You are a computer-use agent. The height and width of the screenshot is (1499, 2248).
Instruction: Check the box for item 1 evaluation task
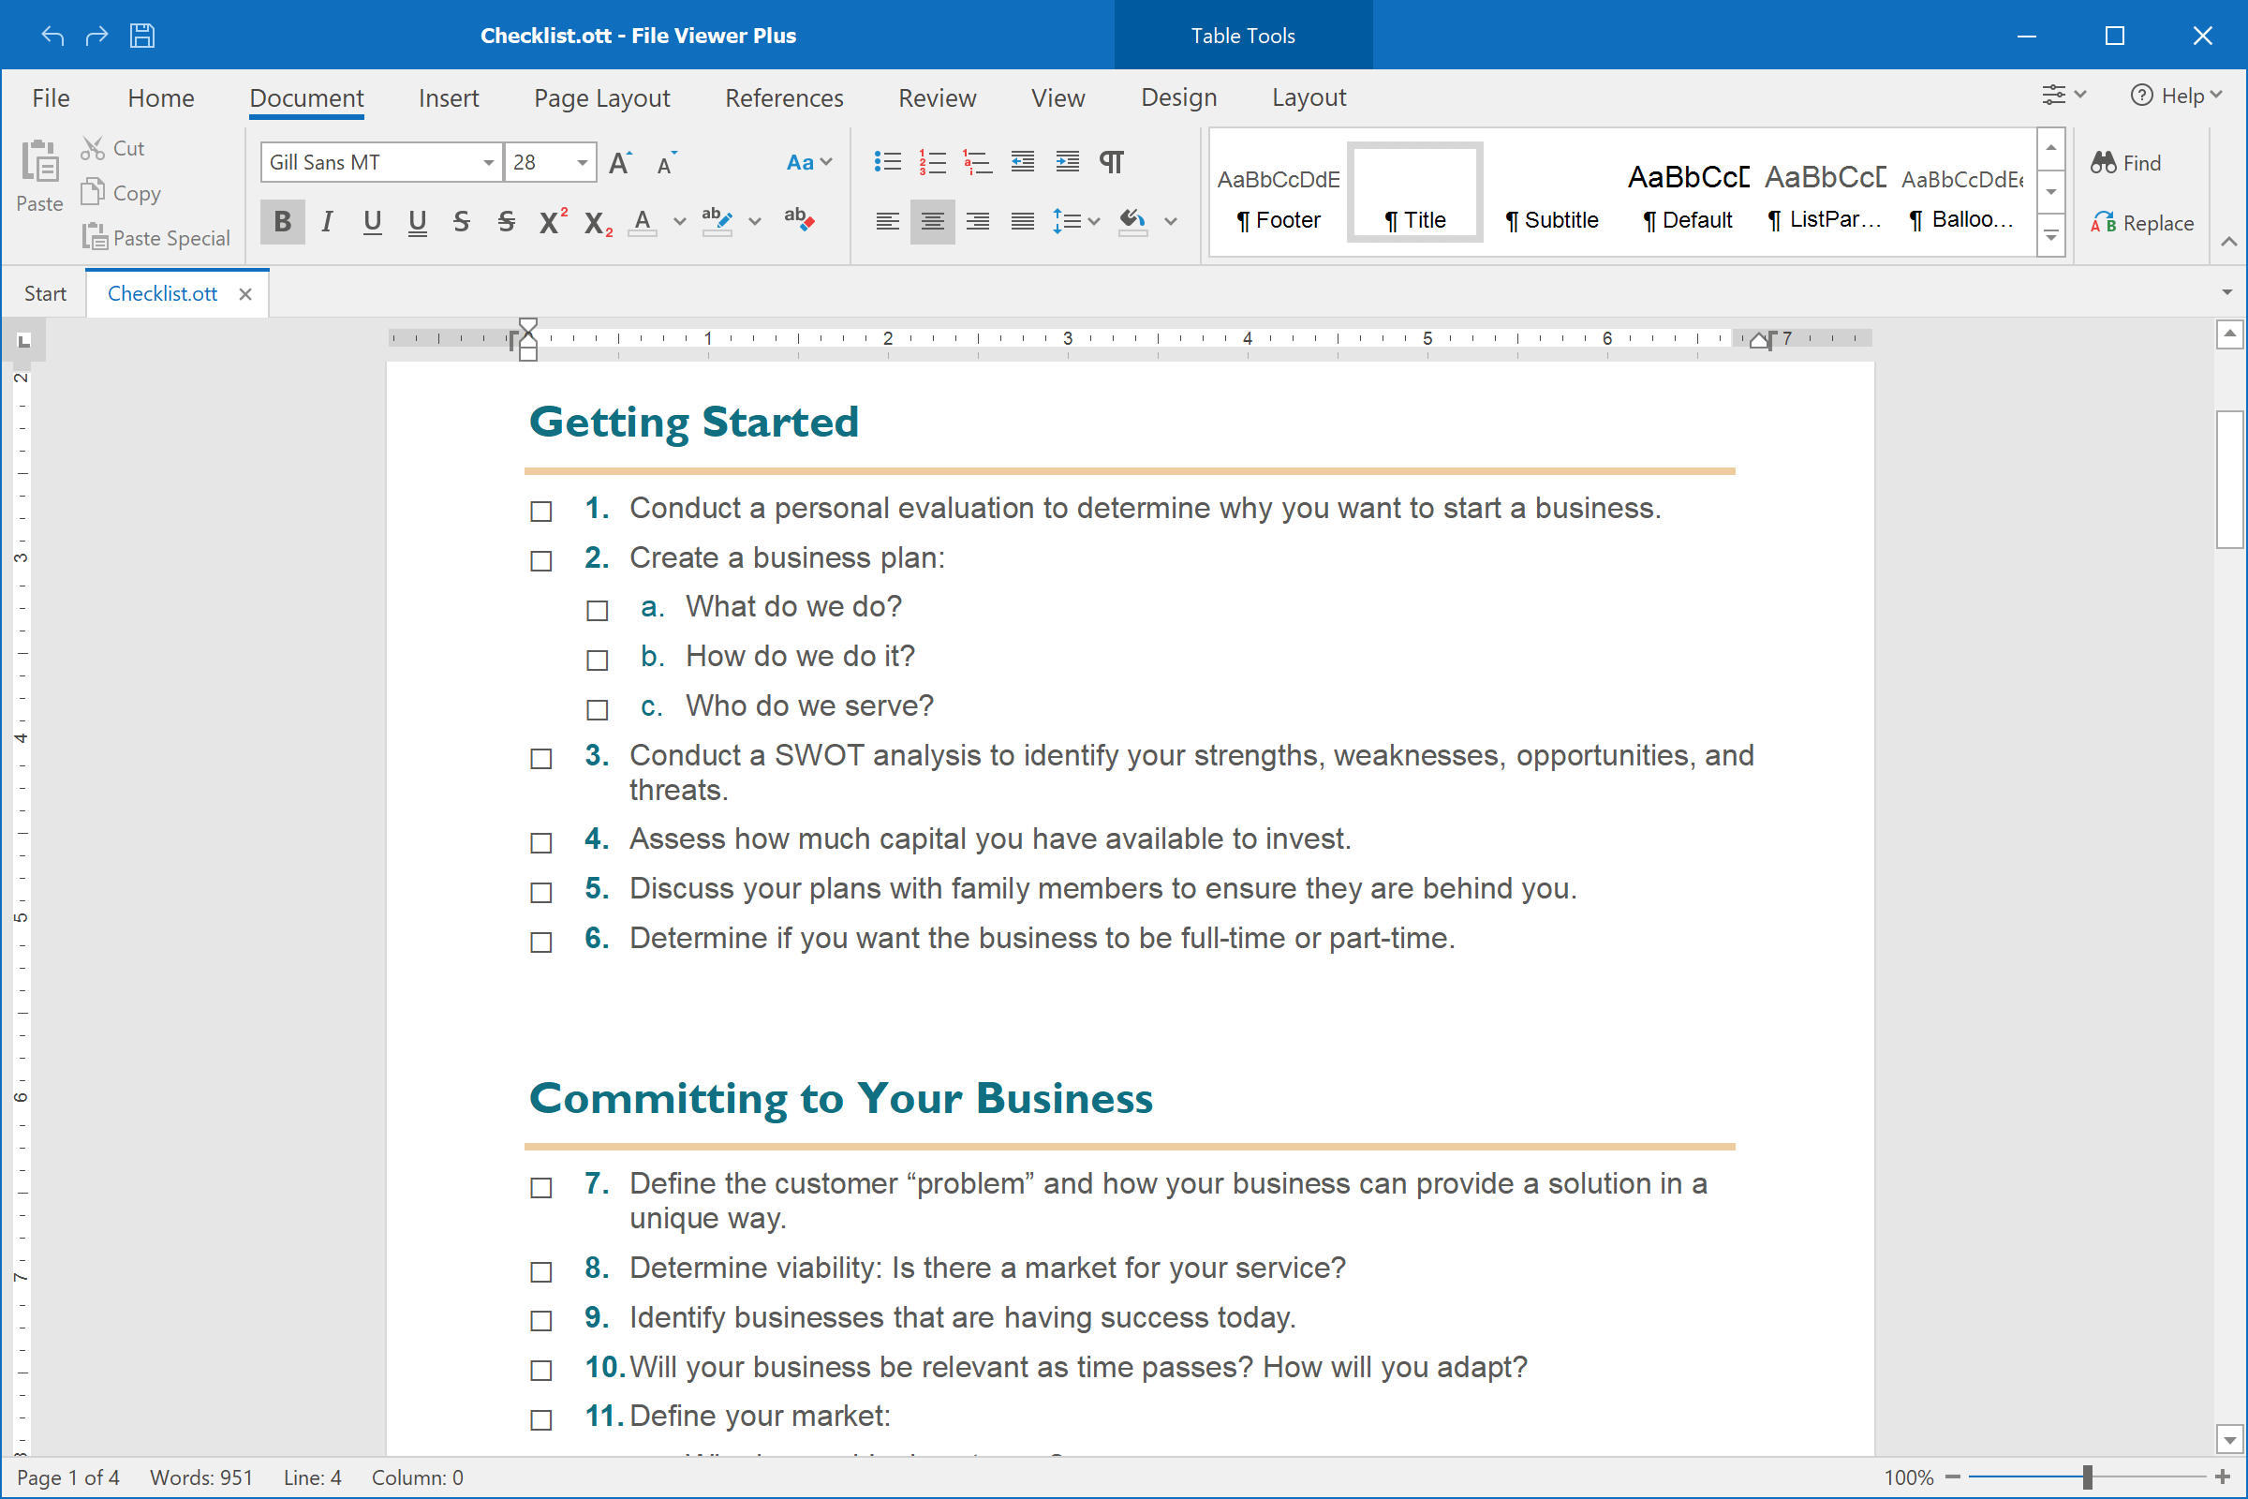tap(540, 511)
